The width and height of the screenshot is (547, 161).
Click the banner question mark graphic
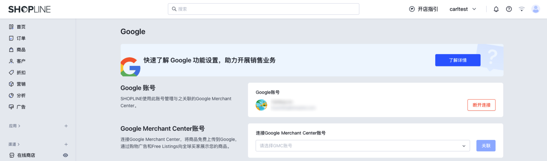pyautogui.click(x=493, y=56)
